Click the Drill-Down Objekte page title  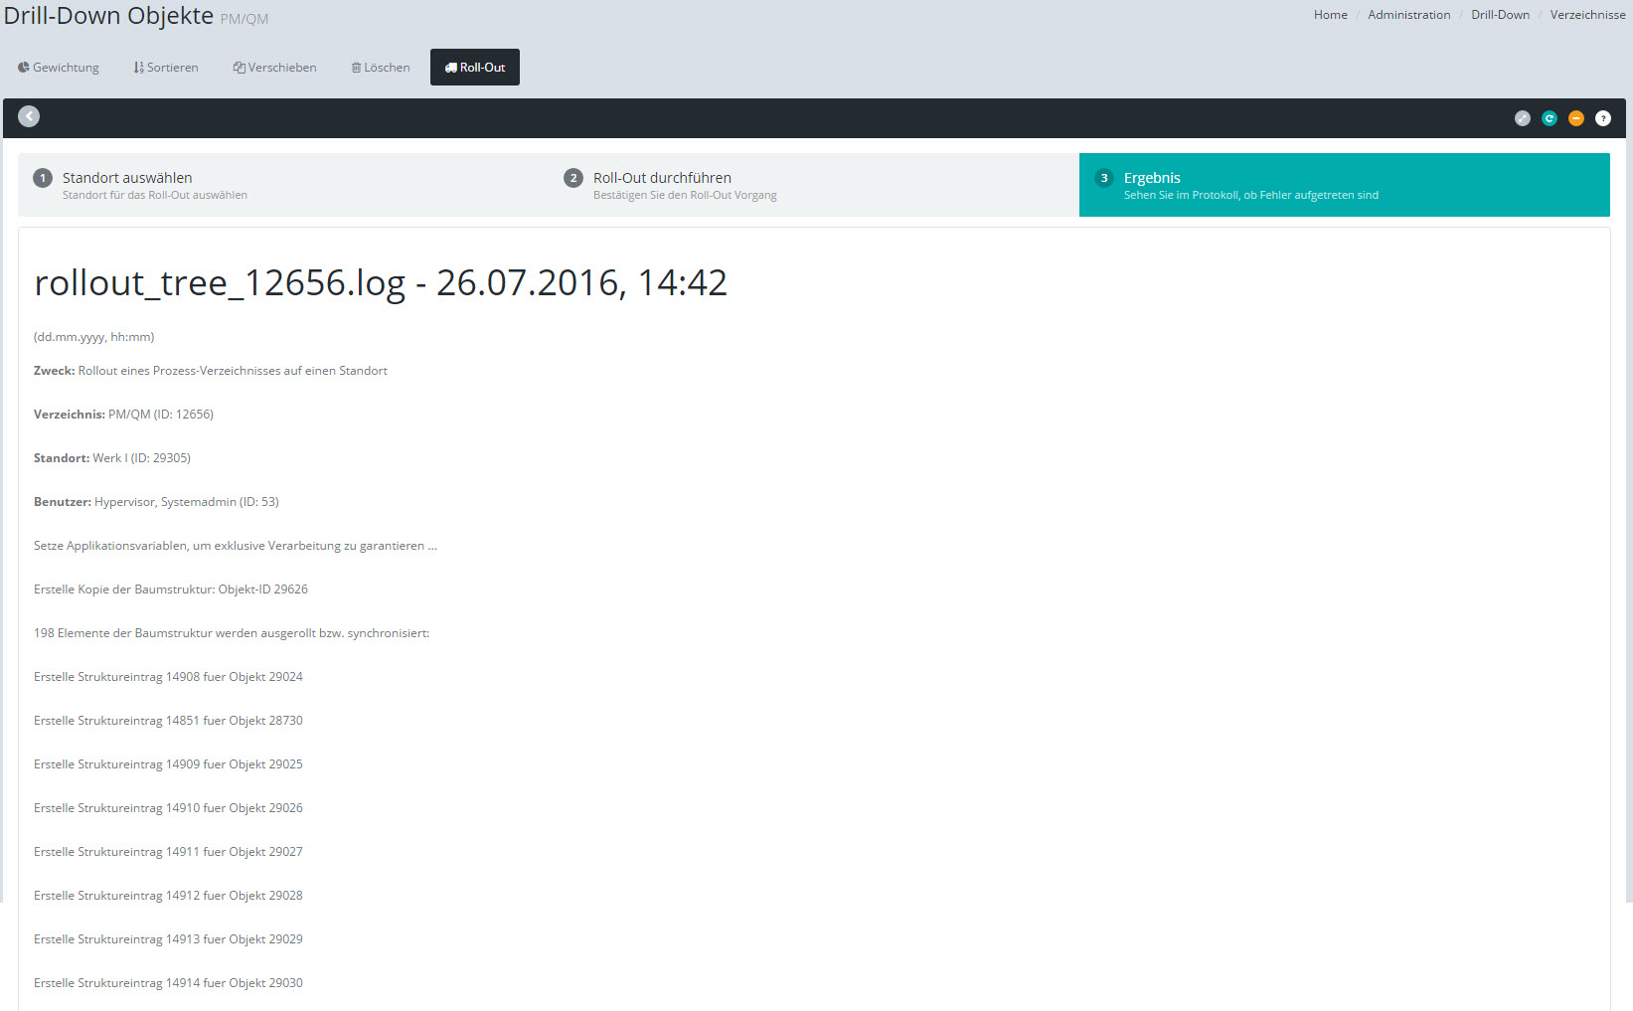coord(108,16)
